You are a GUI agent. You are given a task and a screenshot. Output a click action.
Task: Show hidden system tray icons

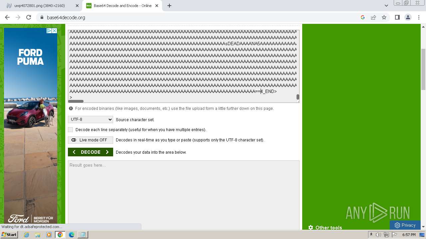click(371, 235)
